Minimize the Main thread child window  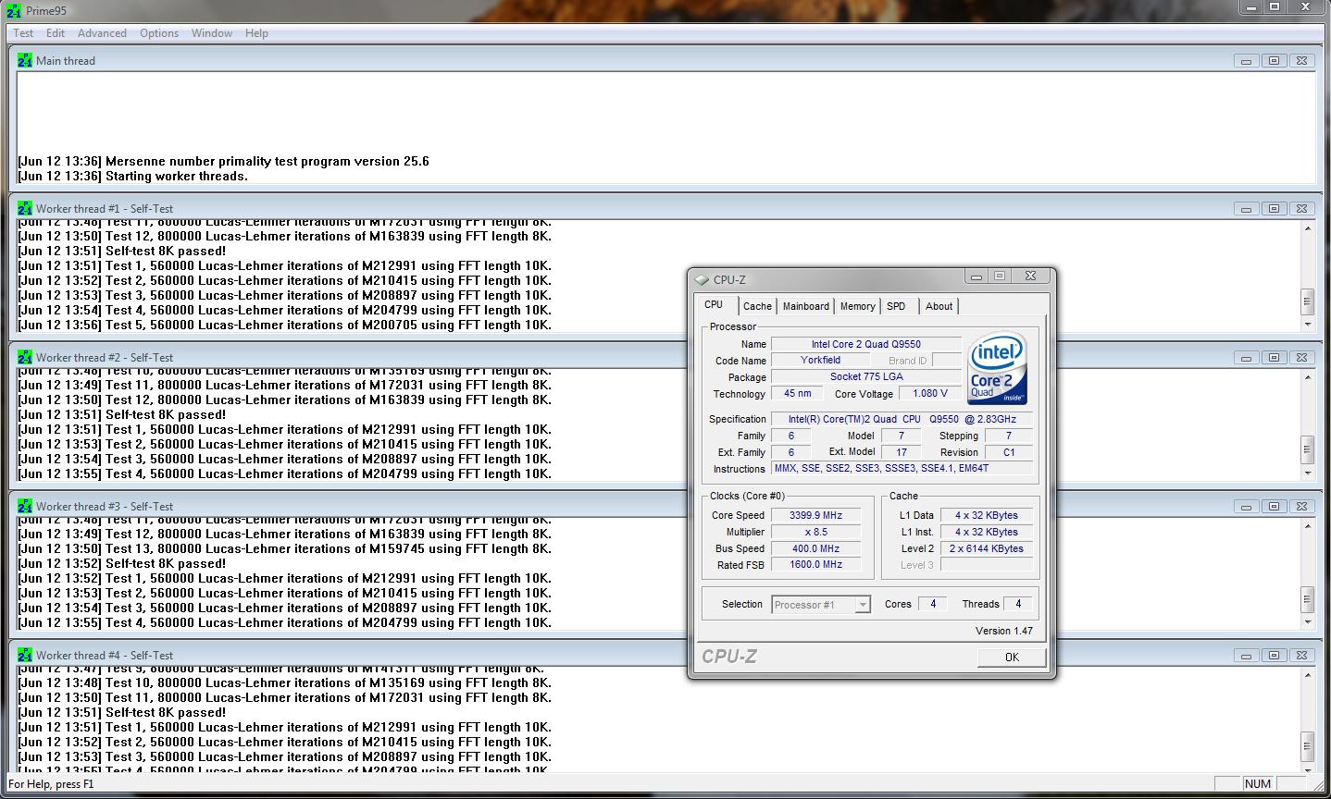[x=1246, y=61]
